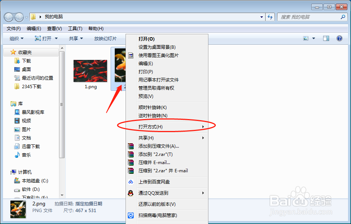This screenshot has height=224, width=351.
Task: Click the sidebar scrollbar down arrow
Action: [x=61, y=195]
